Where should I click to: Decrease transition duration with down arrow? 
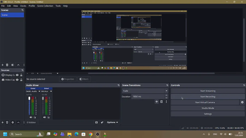point(166,98)
